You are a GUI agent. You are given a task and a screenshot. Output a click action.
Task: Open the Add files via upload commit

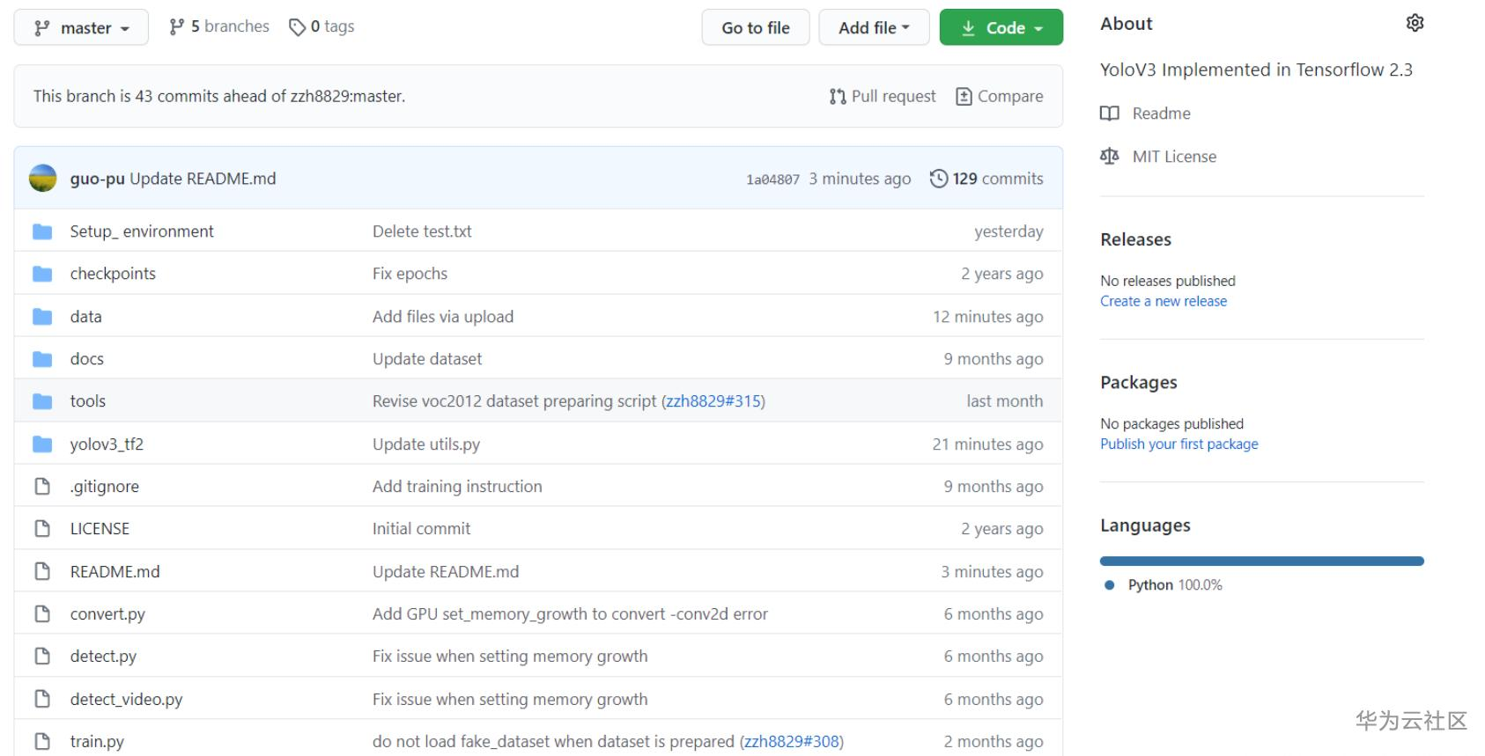443,317
